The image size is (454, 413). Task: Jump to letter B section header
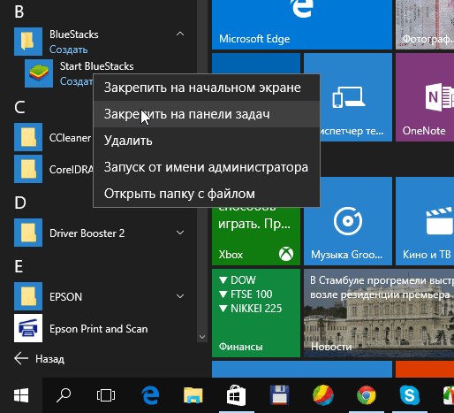19,11
